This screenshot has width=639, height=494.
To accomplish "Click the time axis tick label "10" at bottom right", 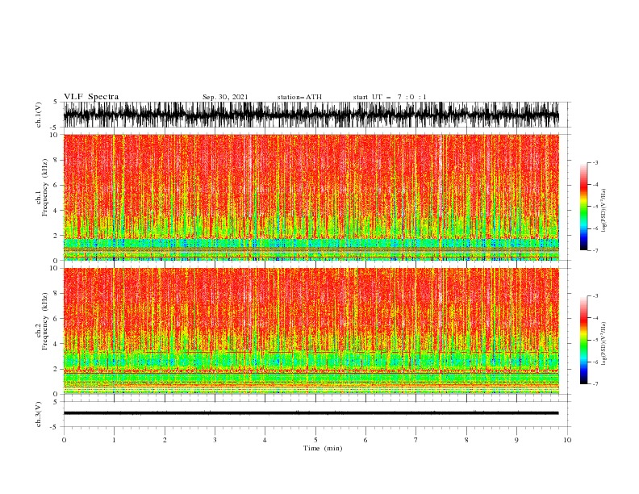I will click(x=567, y=440).
